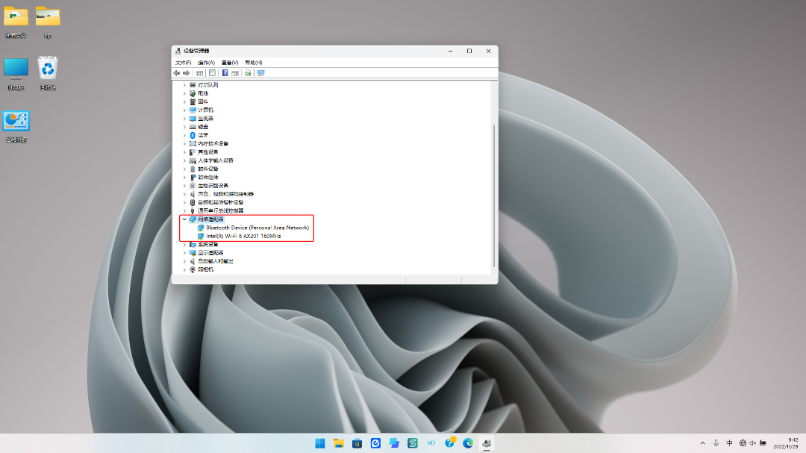
Task: Click the green S app on taskbar
Action: coord(412,443)
